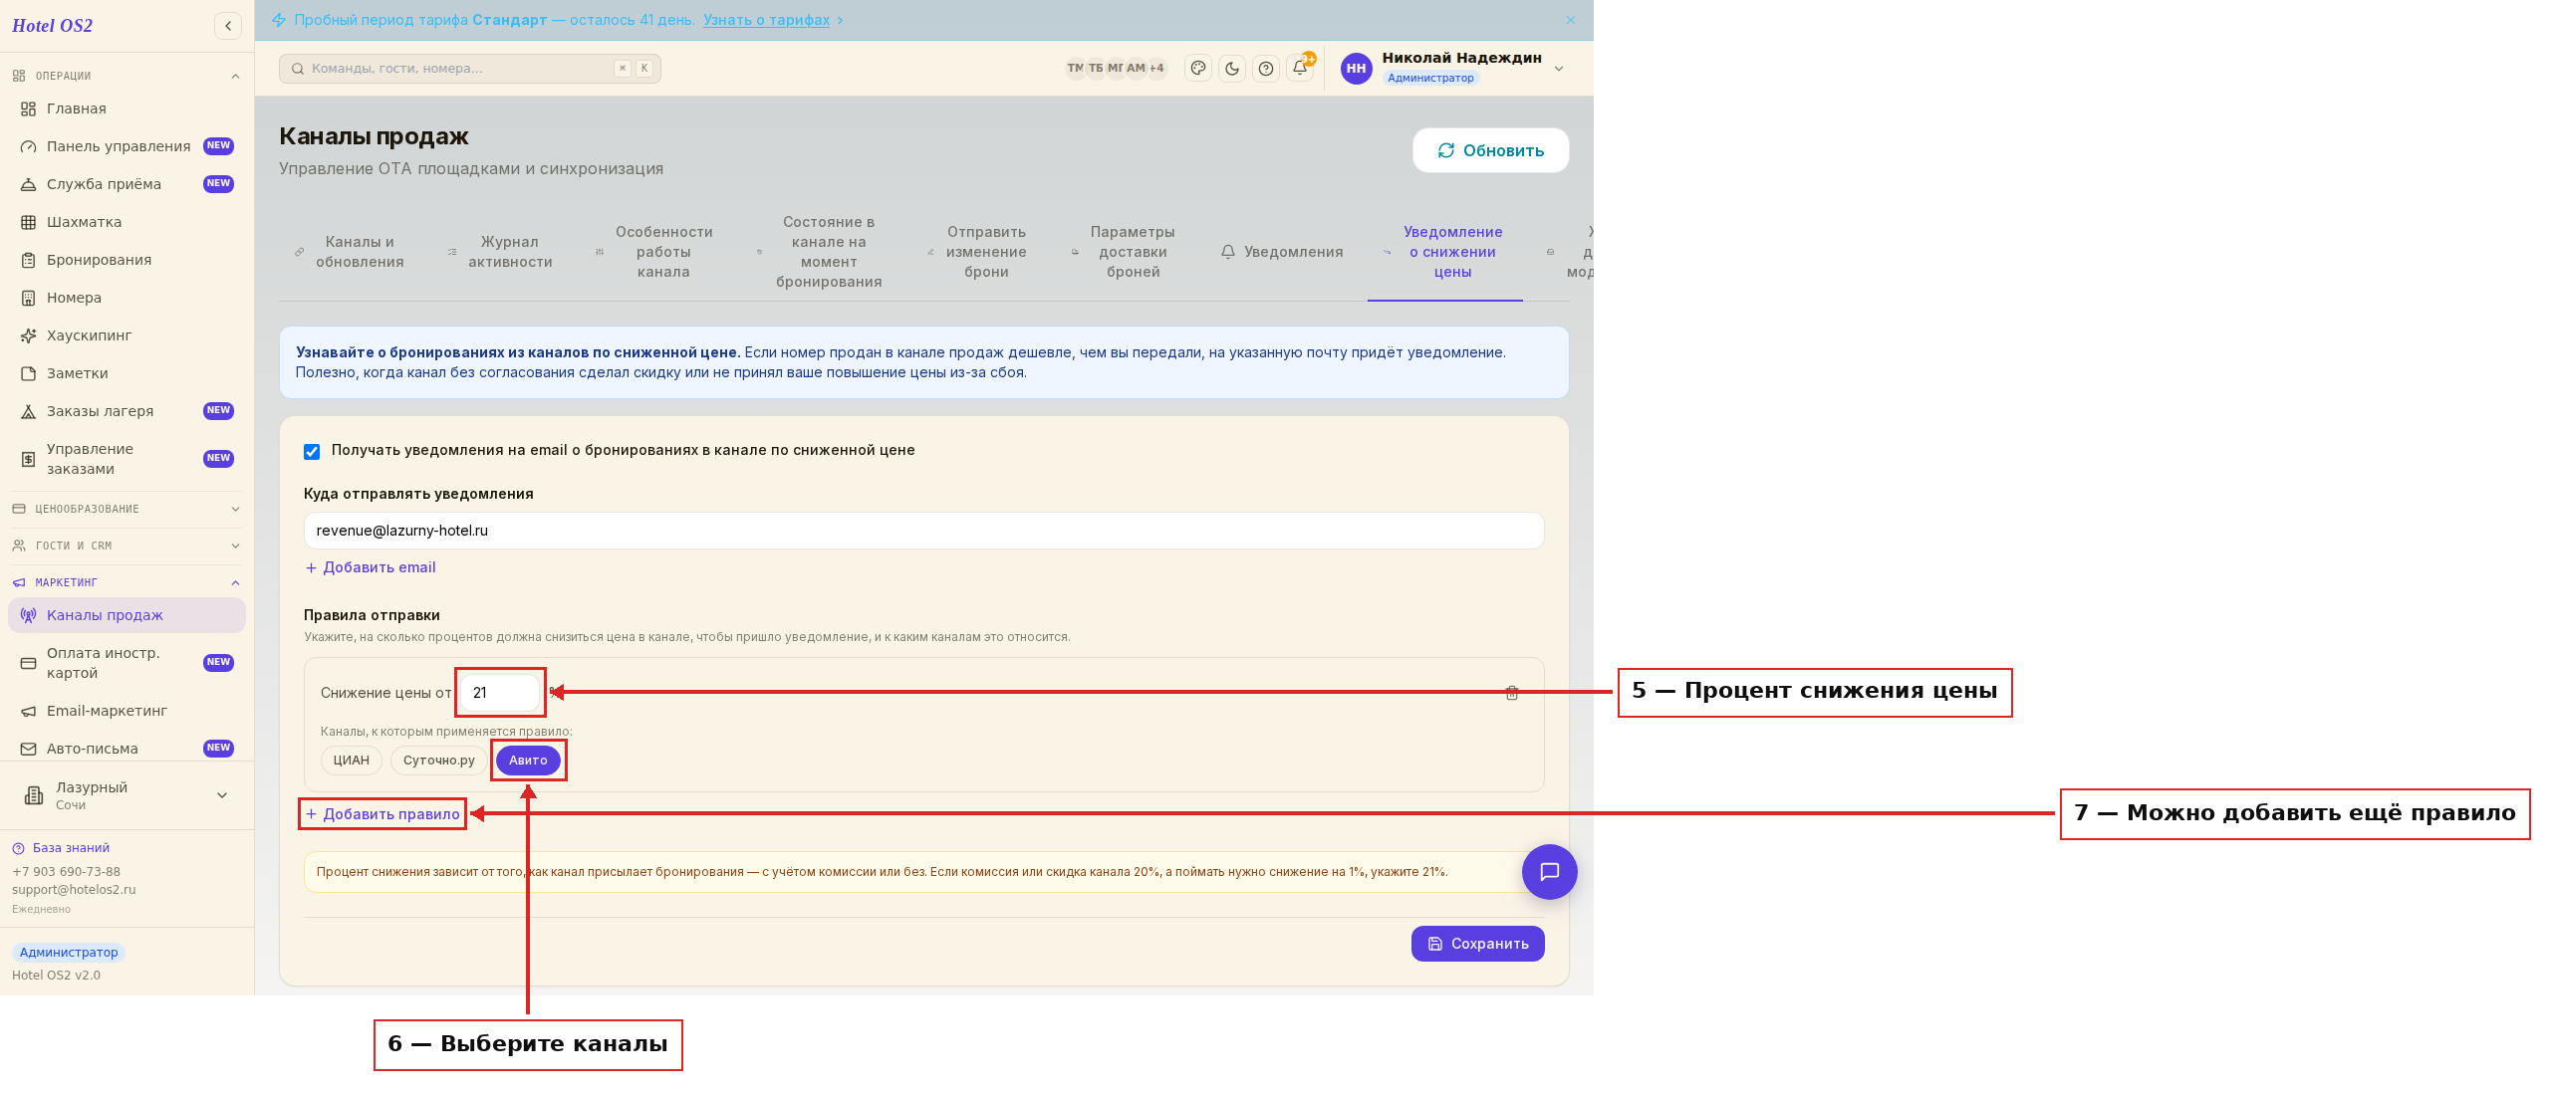Open Номера in sidebar

127,298
